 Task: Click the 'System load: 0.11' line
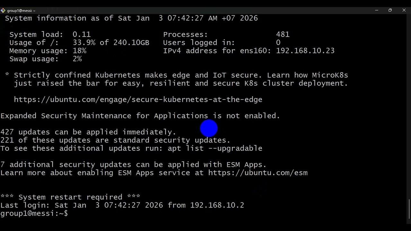pos(50,34)
